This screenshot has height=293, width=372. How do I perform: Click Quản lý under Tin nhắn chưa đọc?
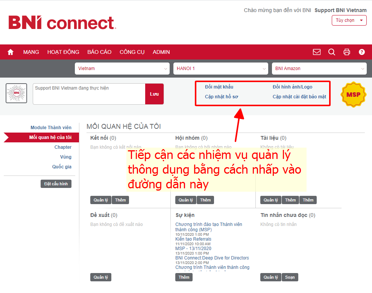pos(271,277)
